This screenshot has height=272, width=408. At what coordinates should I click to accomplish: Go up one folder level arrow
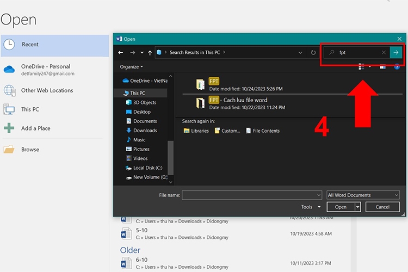point(150,53)
